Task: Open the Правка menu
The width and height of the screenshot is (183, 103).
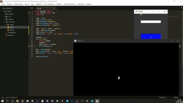Action: (9, 4)
